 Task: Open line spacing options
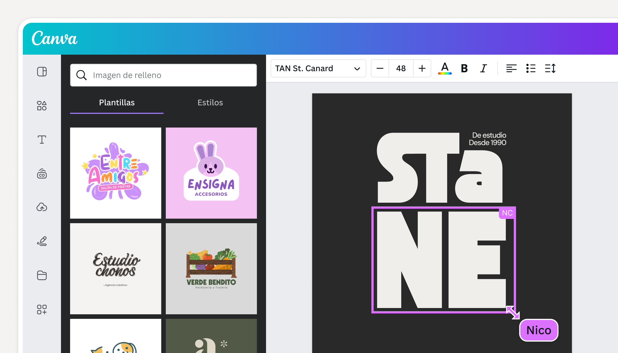pyautogui.click(x=550, y=68)
